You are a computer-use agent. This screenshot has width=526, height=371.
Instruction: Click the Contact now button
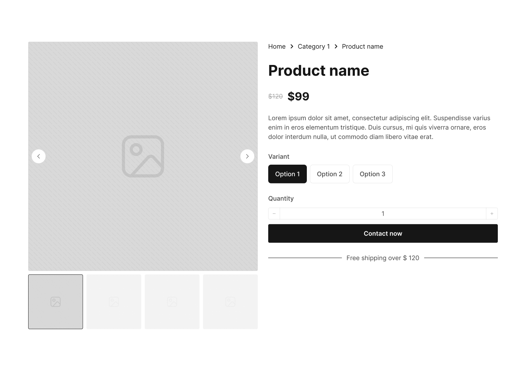pos(383,233)
